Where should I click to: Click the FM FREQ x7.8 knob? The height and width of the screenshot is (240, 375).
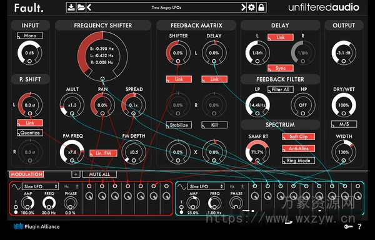pyautogui.click(x=72, y=152)
